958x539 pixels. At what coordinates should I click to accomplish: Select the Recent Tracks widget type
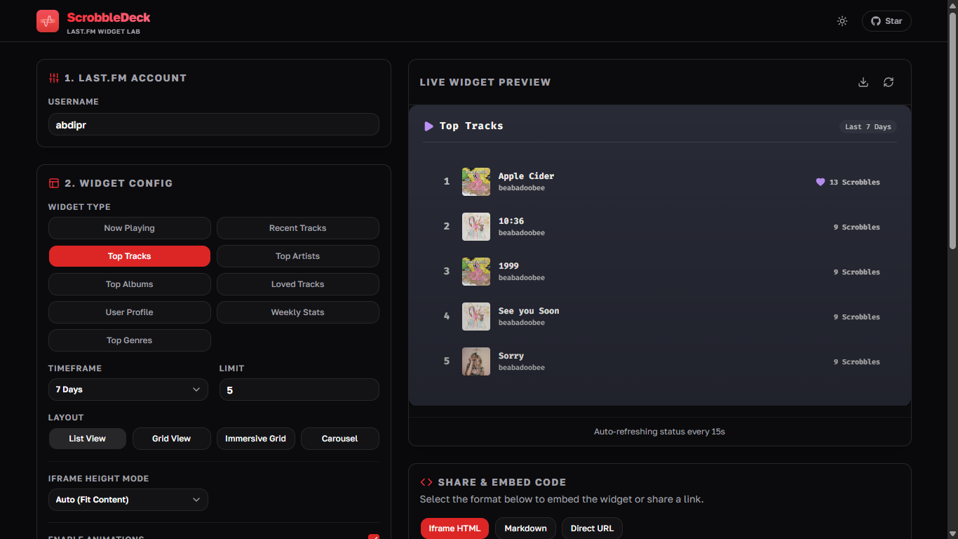(x=298, y=228)
